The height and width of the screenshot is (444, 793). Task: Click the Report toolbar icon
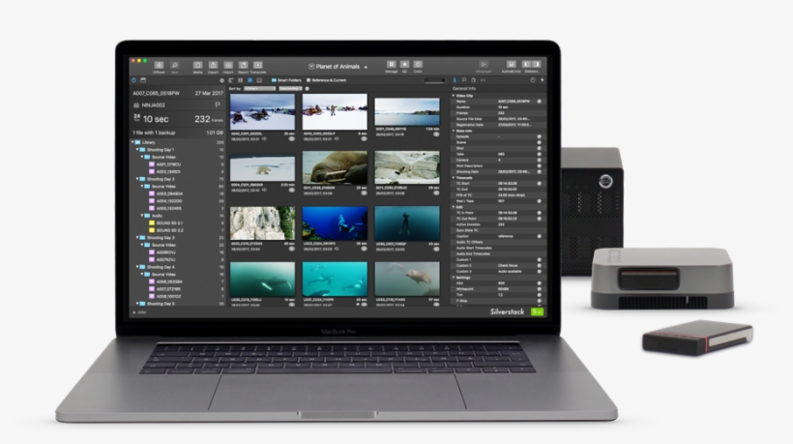[x=244, y=65]
